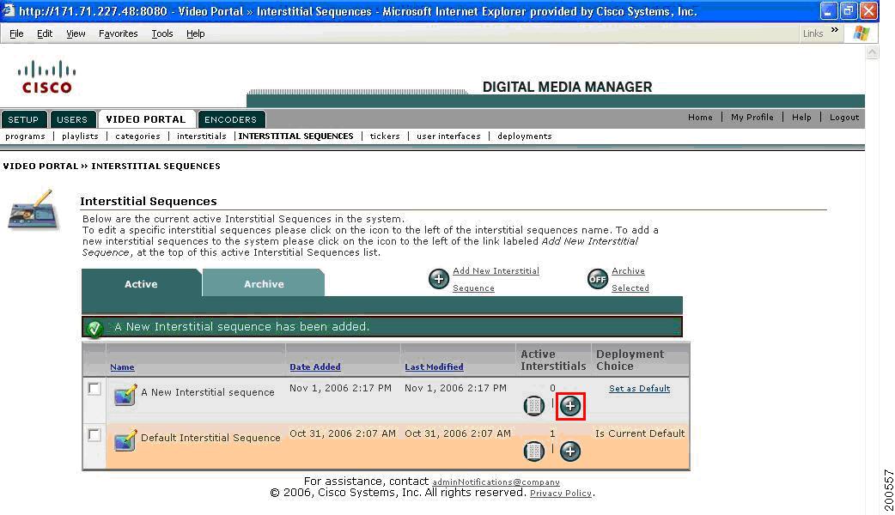Click the Internet Explorer page icon in title bar

click(8, 11)
